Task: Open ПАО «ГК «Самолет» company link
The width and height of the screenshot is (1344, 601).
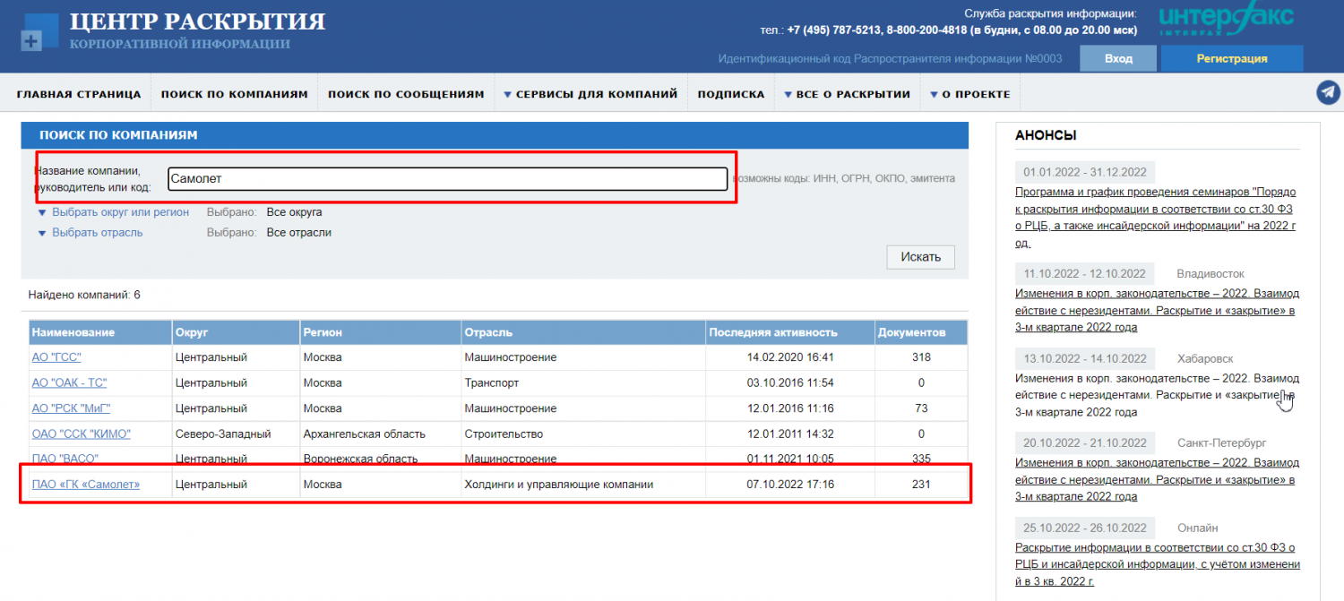Action: tap(86, 485)
